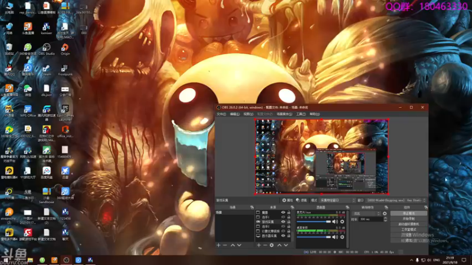This screenshot has width=472, height=265.
Task: Open capture mode dropdown in source toolbar
Action: pos(337,200)
